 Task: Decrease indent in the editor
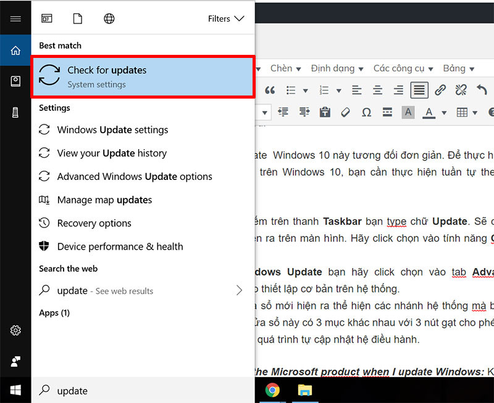pos(283,112)
